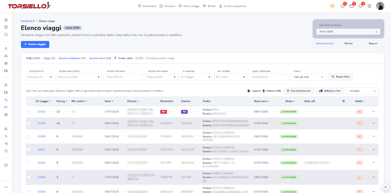Click the calendar icon in the sidebar
The width and height of the screenshot is (391, 193).
tap(6, 27)
